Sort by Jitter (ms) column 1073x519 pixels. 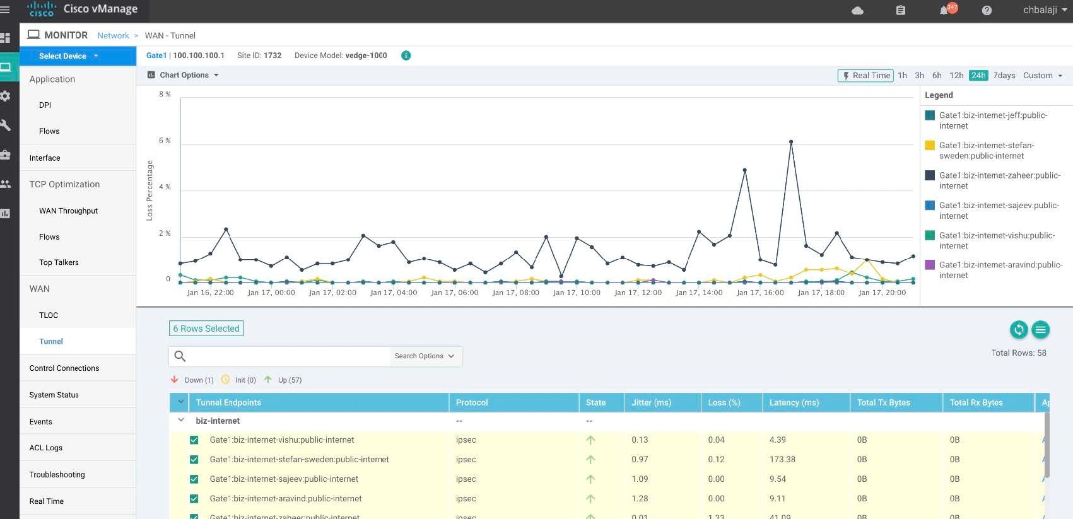click(x=662, y=402)
